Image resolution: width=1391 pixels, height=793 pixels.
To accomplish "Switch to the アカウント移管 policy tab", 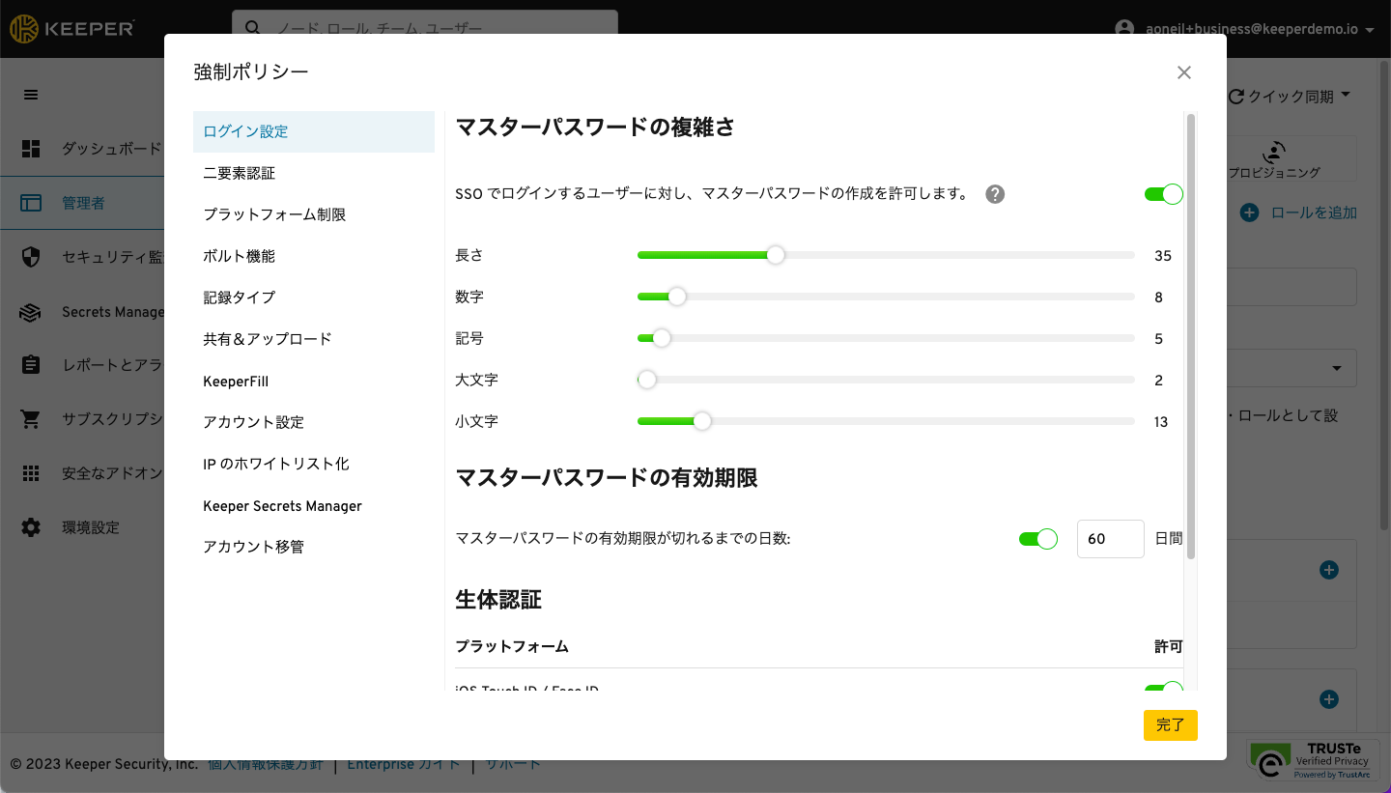I will (253, 547).
